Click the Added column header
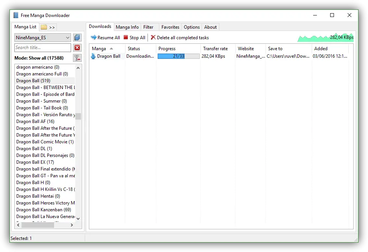The image size is (368, 252). pos(330,49)
